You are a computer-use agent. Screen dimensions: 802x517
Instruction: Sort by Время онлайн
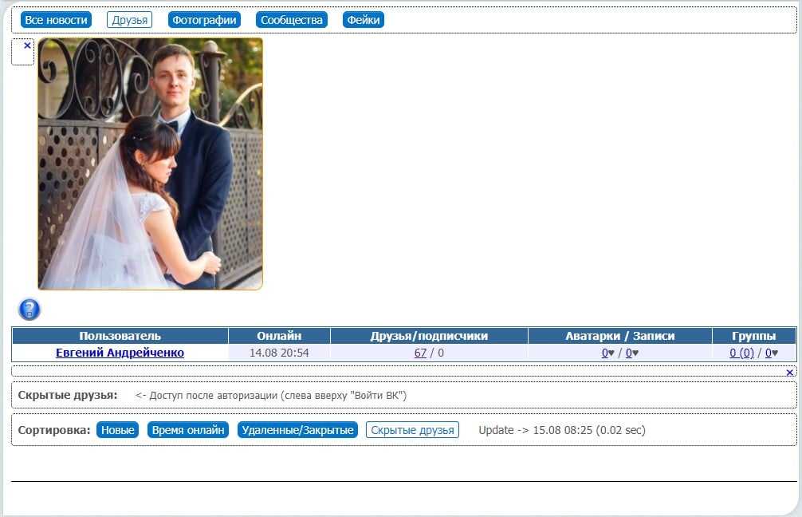[x=188, y=430]
